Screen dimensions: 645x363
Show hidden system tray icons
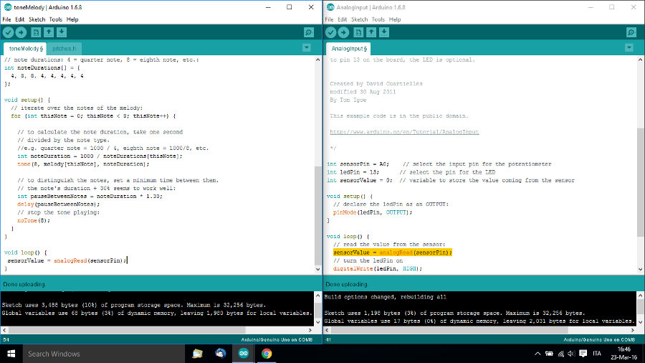pos(537,354)
